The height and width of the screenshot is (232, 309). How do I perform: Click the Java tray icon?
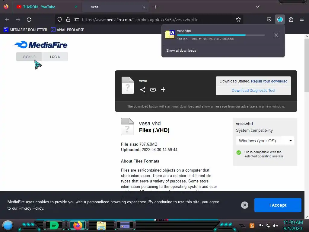click(x=252, y=225)
